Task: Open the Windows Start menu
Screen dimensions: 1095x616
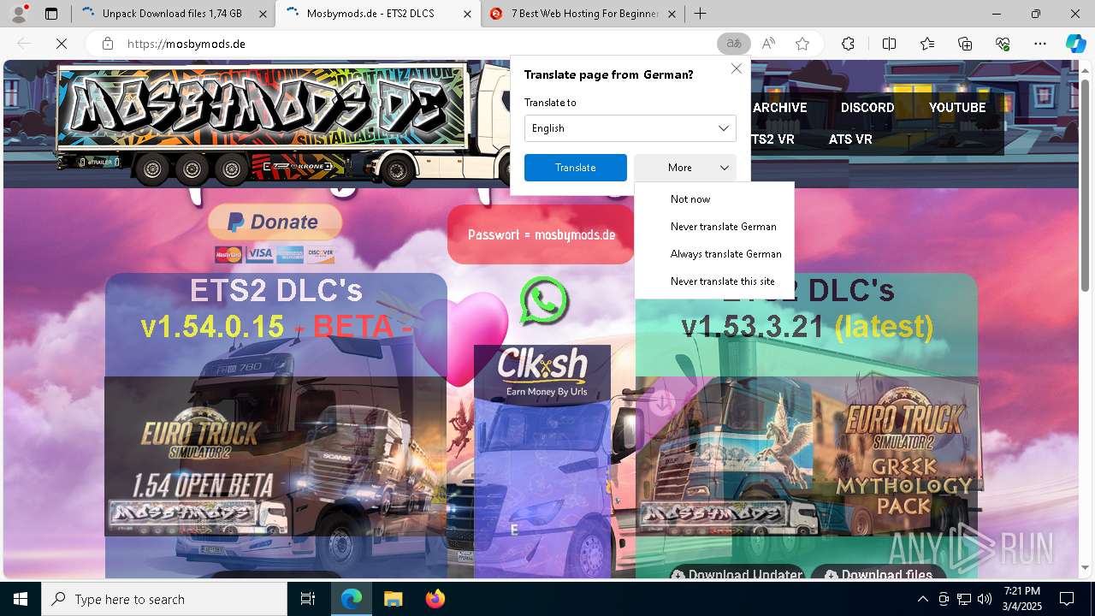Action: [21, 599]
